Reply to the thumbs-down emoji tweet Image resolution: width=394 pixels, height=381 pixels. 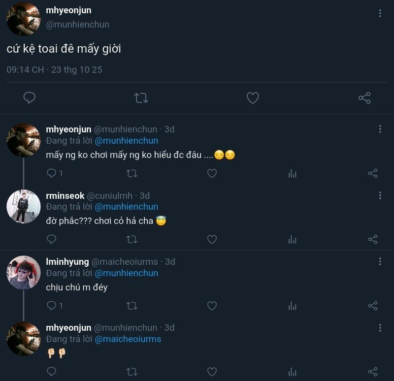pos(52,372)
